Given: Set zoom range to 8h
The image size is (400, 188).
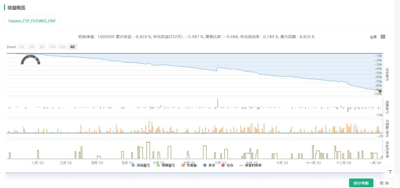Looking at the screenshot, I should click(42, 47).
